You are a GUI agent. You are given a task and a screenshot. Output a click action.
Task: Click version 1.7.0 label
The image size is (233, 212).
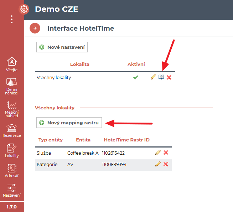pos(12,207)
